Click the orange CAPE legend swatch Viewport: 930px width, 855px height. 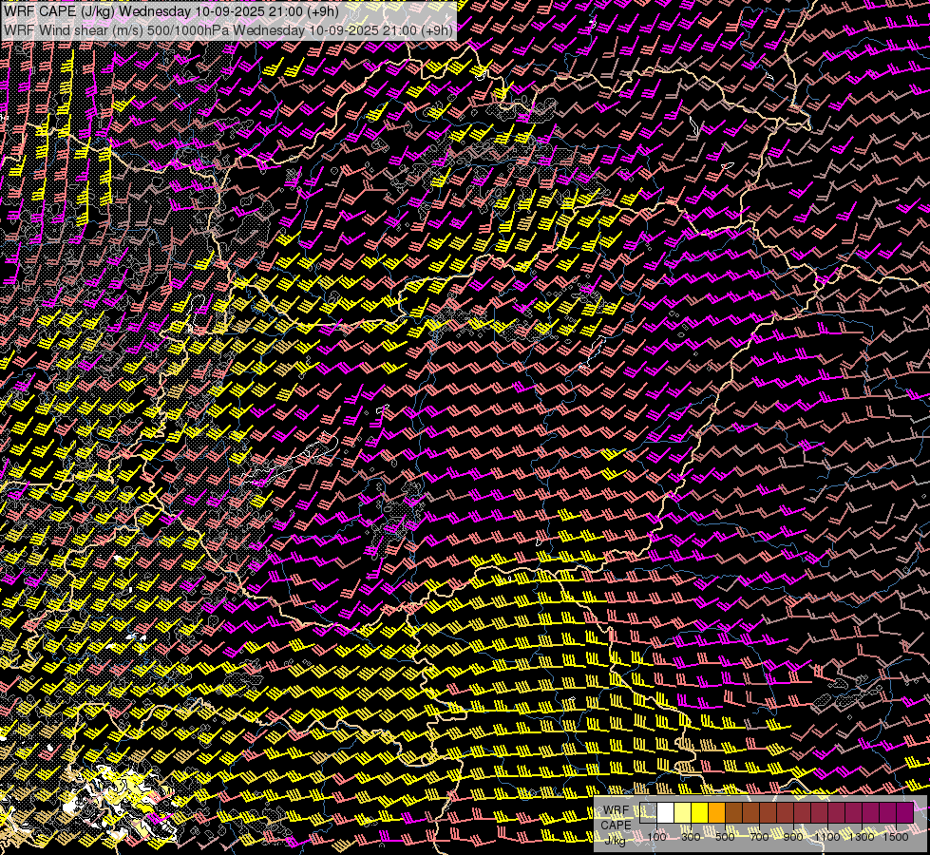point(717,812)
